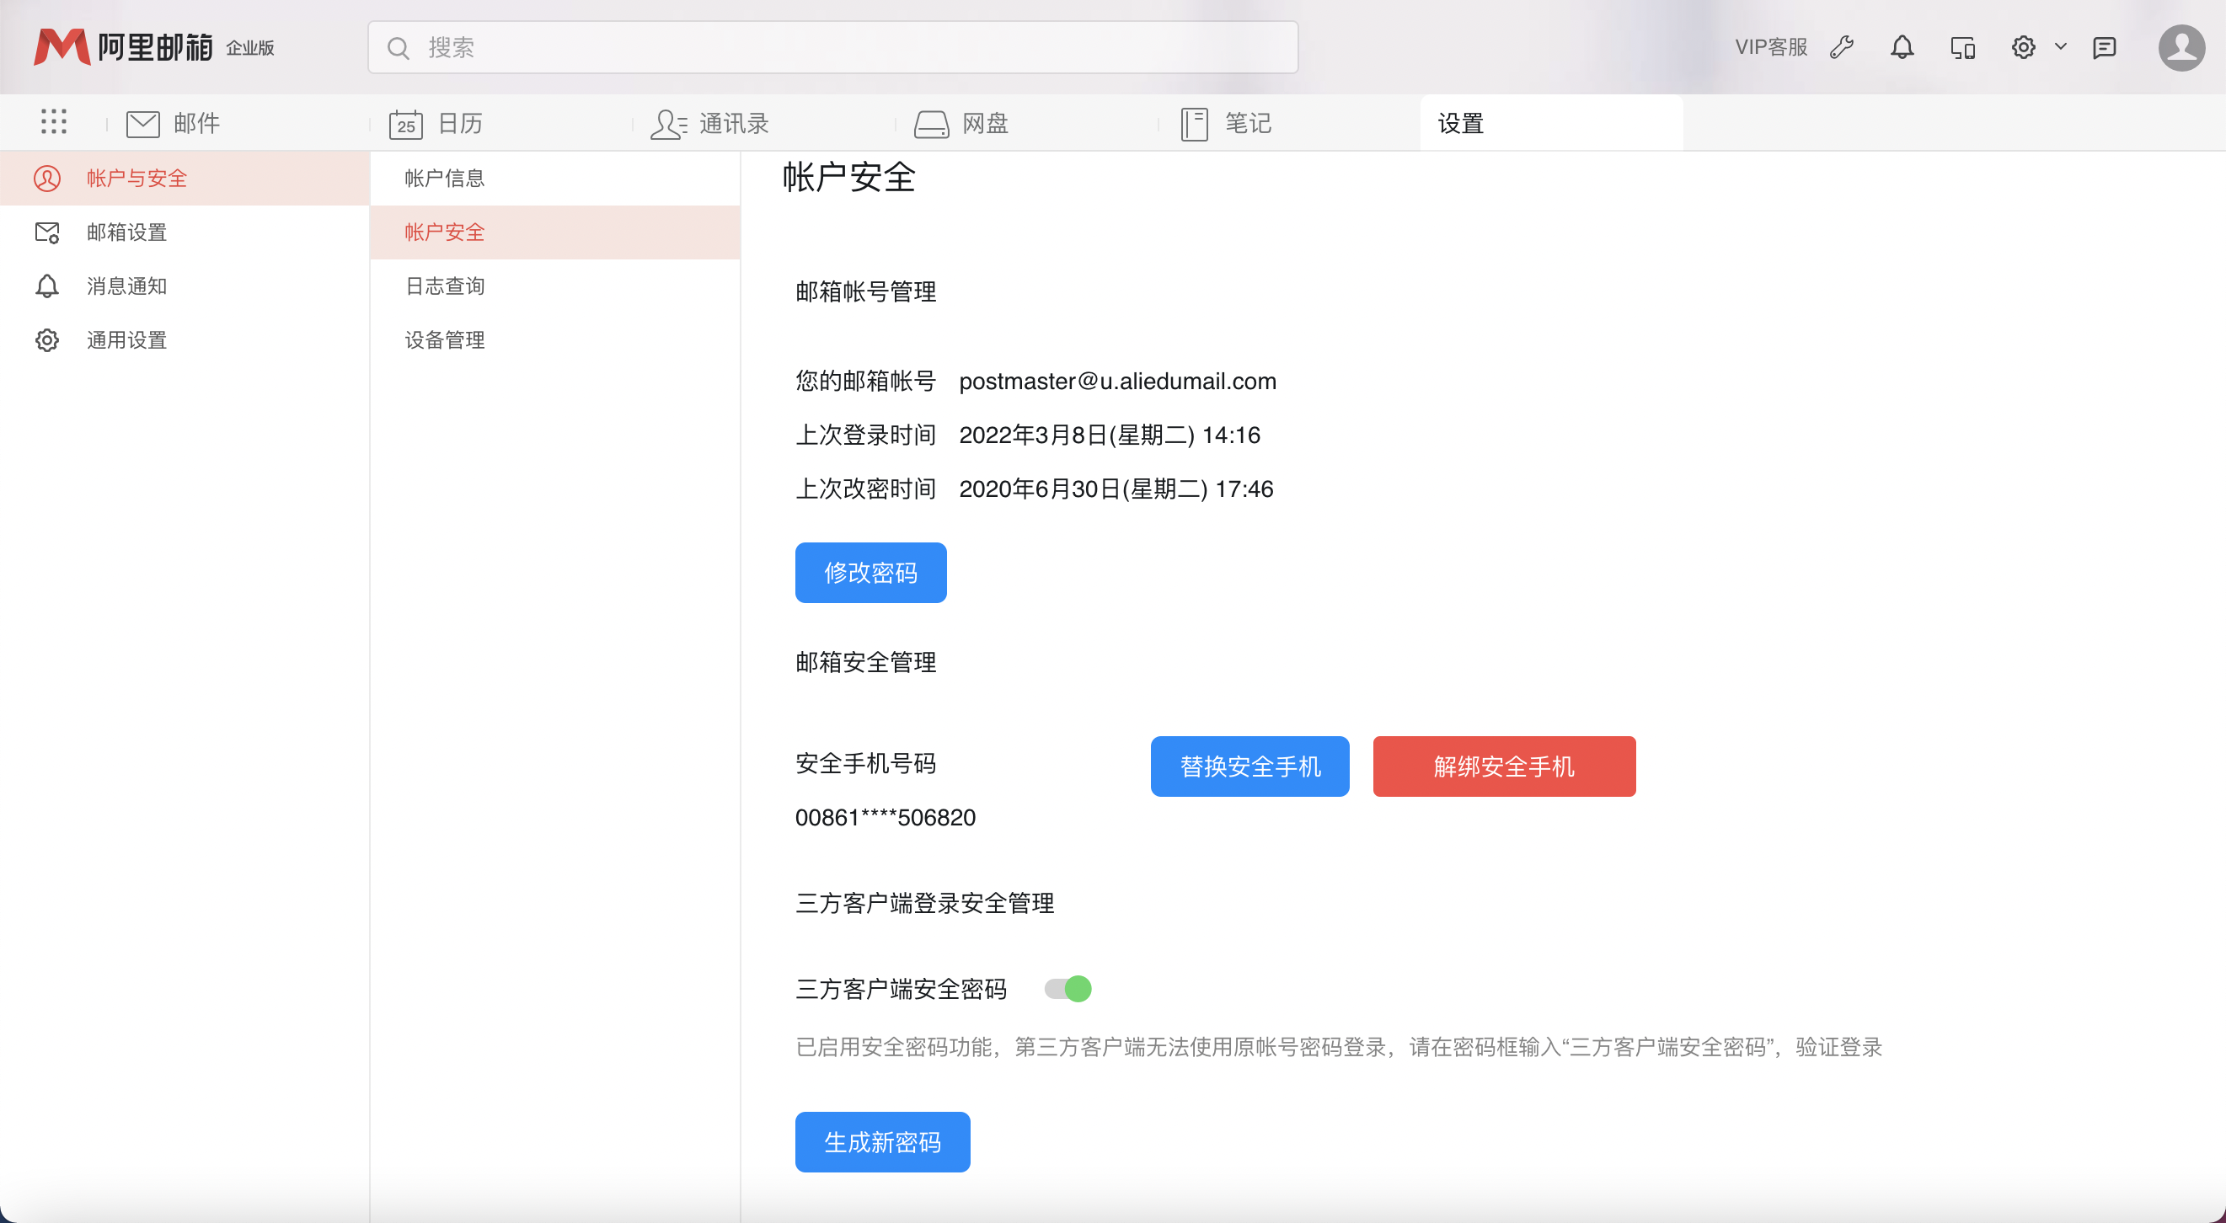Open the 日志查询 submenu item
The width and height of the screenshot is (2226, 1223).
pos(554,286)
